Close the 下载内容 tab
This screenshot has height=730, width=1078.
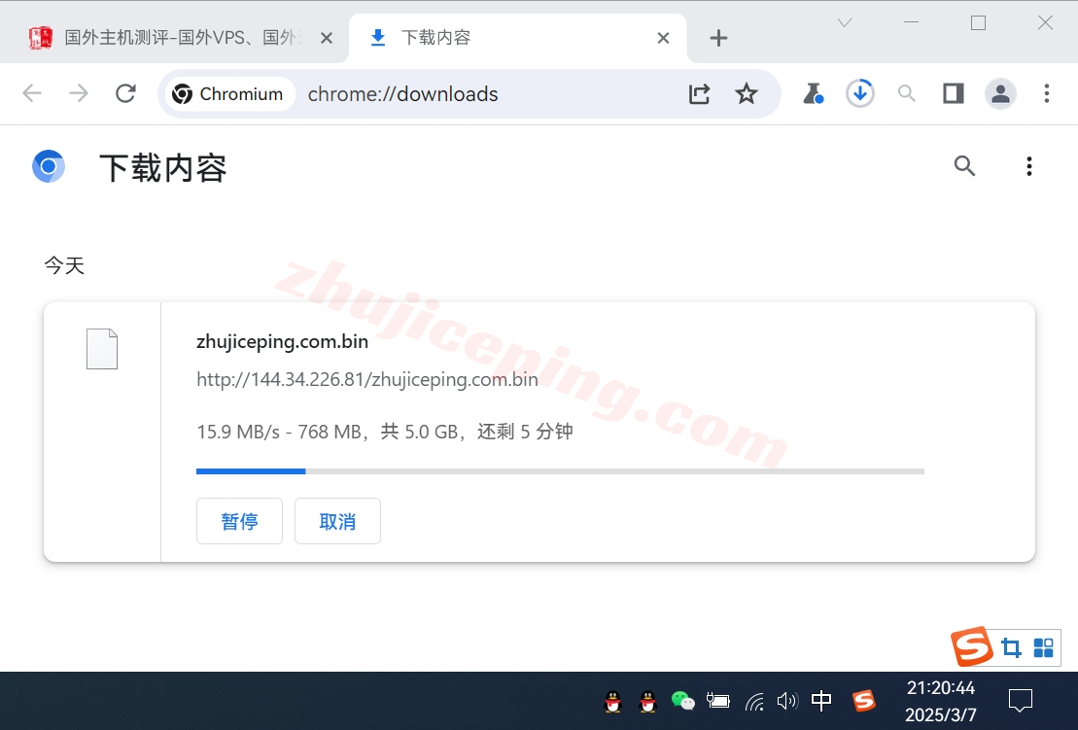point(664,38)
